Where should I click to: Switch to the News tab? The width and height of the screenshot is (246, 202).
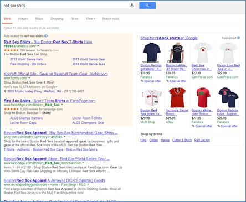tap(74, 19)
